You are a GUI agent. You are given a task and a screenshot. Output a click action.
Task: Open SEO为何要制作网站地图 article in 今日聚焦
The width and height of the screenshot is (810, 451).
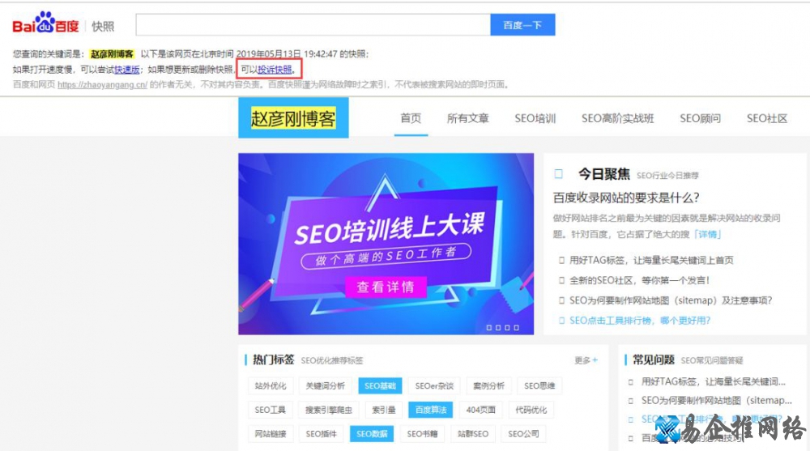click(671, 300)
